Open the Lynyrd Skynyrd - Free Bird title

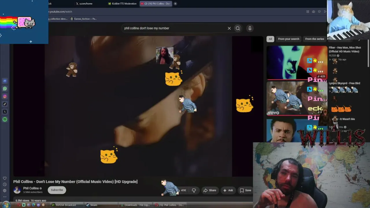tap(344, 83)
